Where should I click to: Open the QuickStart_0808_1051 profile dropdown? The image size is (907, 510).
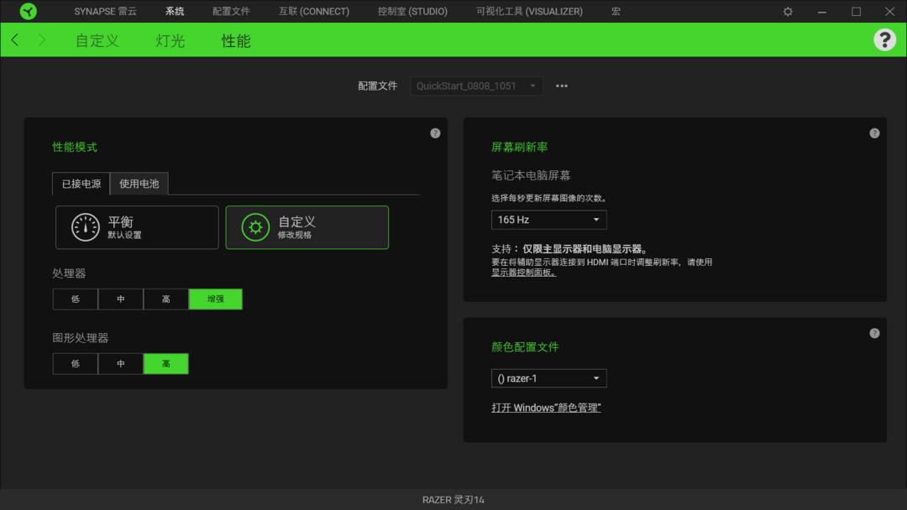475,86
